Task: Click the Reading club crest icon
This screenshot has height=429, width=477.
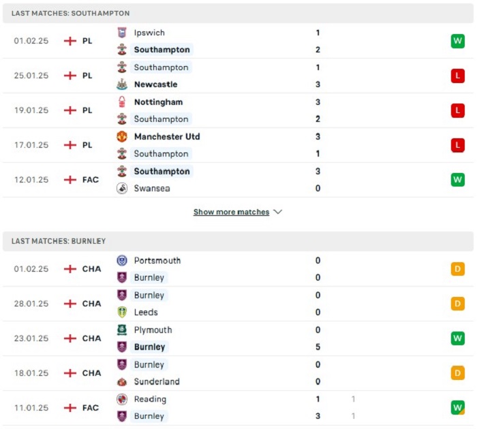Action: coord(122,399)
